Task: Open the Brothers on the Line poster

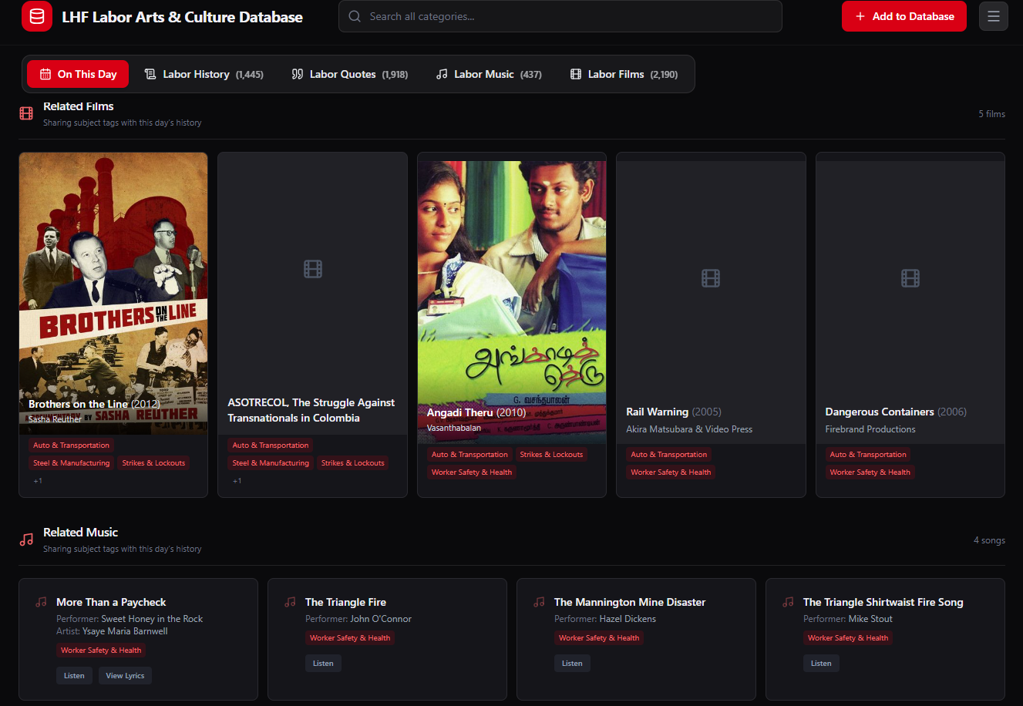Action: (x=113, y=294)
